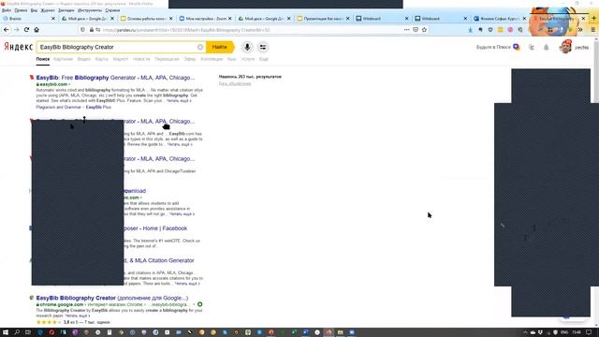Close the Мои настройки Zoom tab
The height and width of the screenshot is (337, 599).
click(230, 19)
